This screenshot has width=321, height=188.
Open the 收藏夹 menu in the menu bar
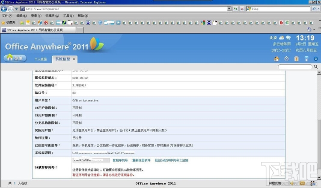pos(52,16)
